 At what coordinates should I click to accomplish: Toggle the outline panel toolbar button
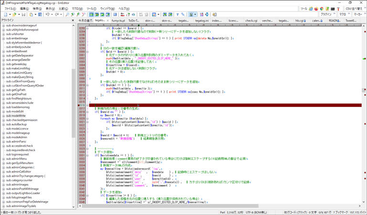pyautogui.click(x=191, y=14)
